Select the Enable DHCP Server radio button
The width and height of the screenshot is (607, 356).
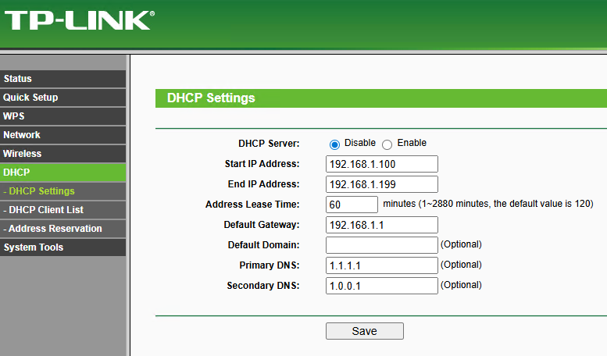(387, 144)
